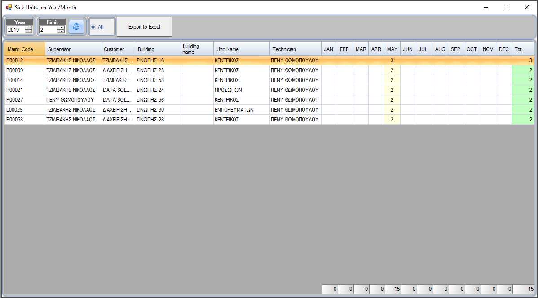This screenshot has width=538, height=298.
Task: Click the MAY column header
Action: coord(392,49)
